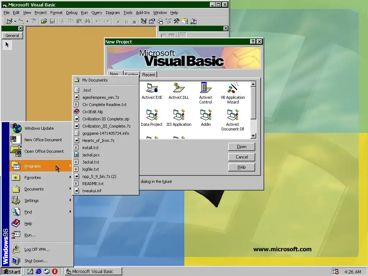The image size is (368, 276).
Task: Click the Open button in New Project
Action: [241, 147]
